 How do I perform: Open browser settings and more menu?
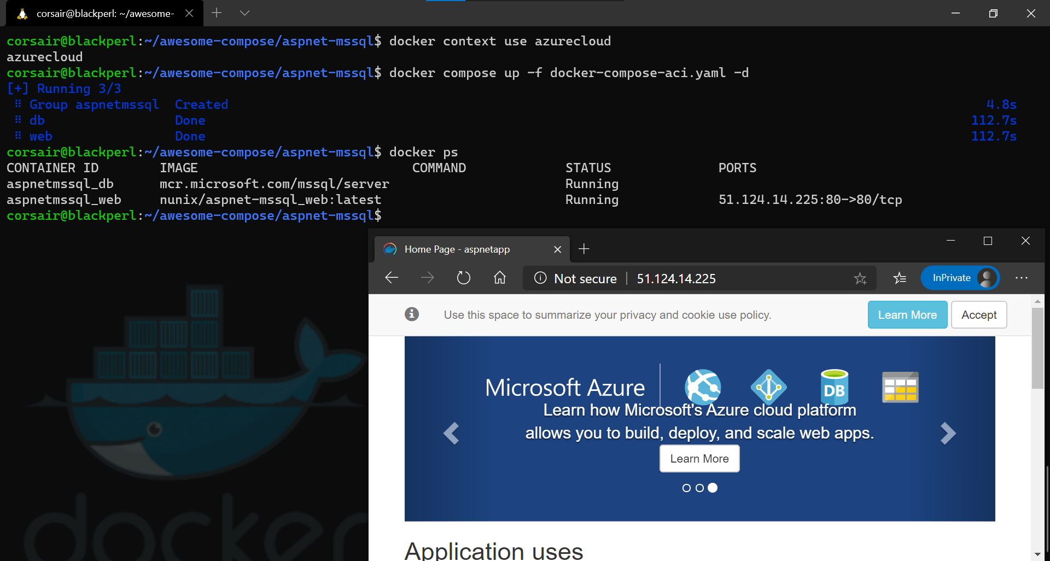click(1021, 278)
